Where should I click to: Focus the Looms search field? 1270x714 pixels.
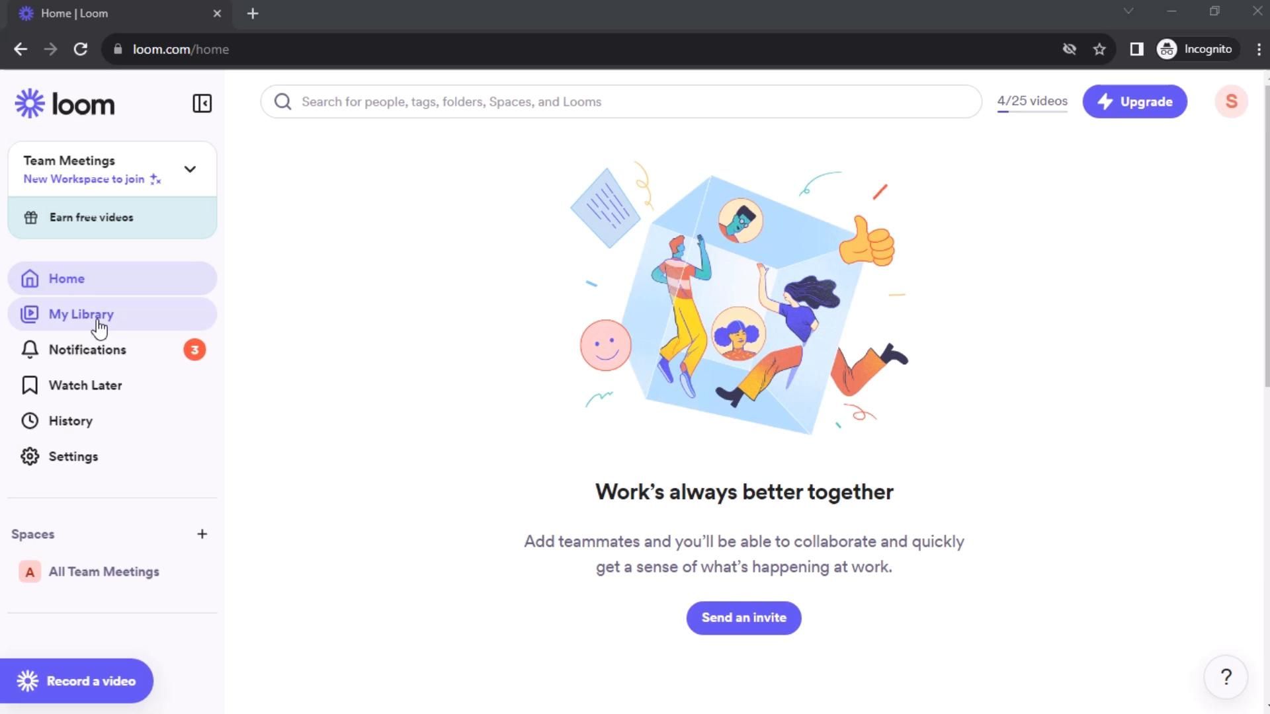pyautogui.click(x=620, y=101)
